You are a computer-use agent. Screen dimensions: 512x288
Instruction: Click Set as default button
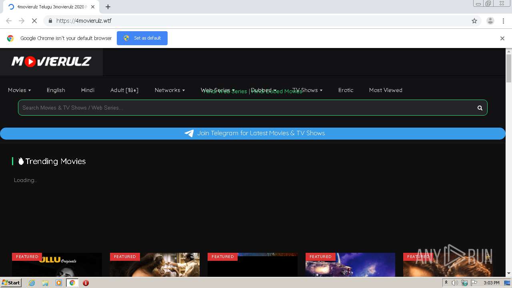tap(142, 38)
